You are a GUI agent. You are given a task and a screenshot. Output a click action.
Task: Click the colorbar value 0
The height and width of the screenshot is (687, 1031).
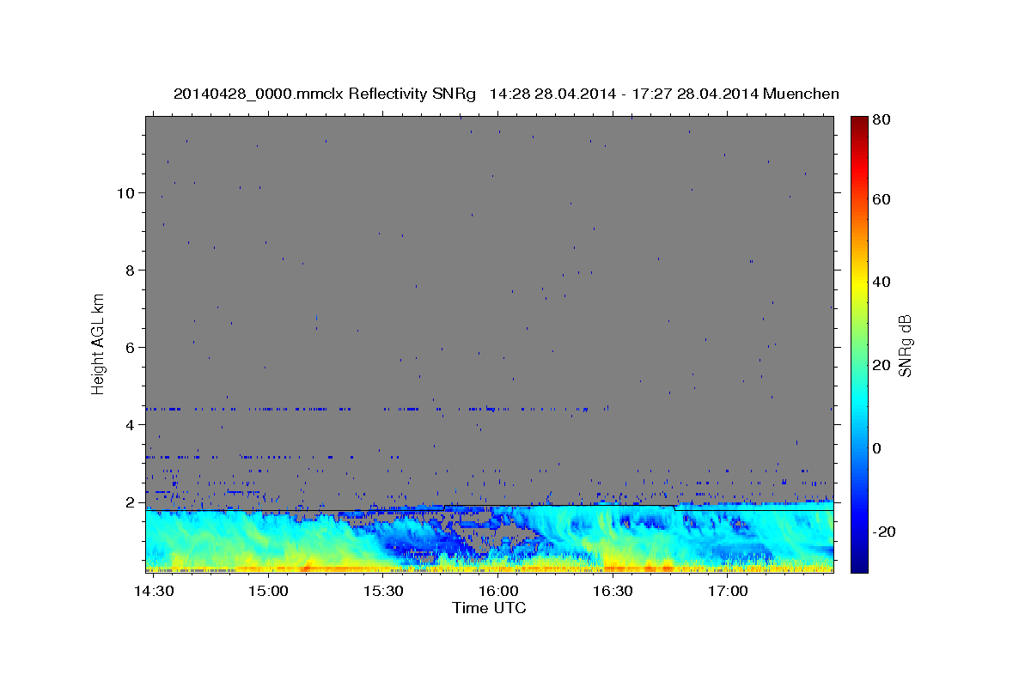pos(877,448)
